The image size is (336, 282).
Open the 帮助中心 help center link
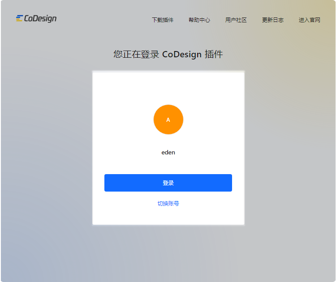(199, 20)
